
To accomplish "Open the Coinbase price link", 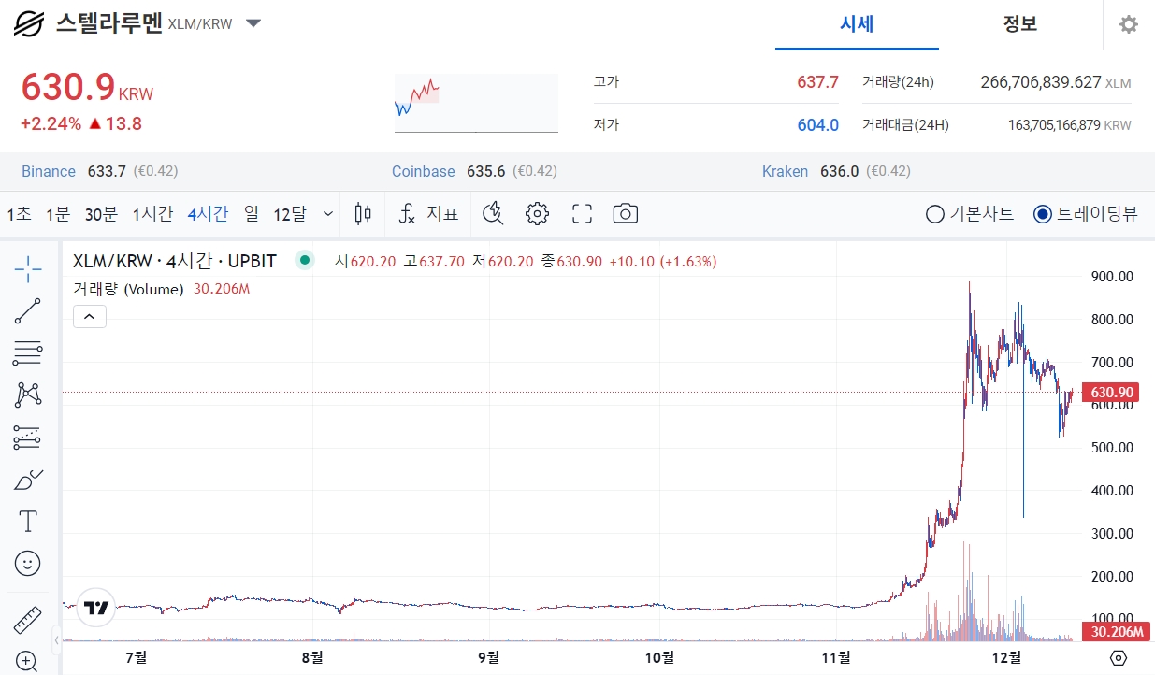I will (424, 171).
